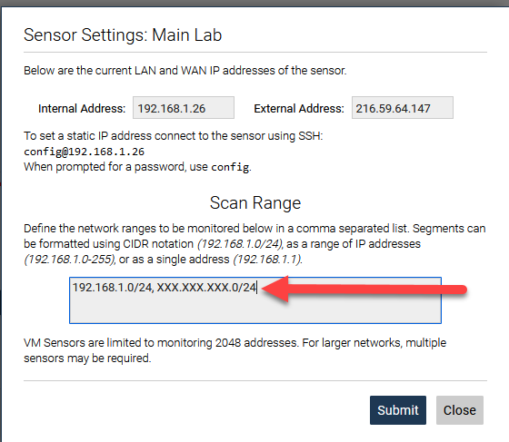Viewport: 509px width, 442px height.
Task: Click the static IP SSH instruction line
Action: click(174, 136)
